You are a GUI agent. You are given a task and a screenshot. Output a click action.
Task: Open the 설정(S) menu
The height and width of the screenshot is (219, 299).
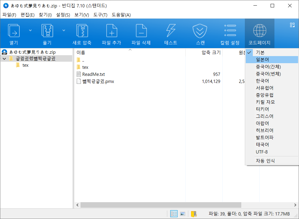click(x=63, y=15)
